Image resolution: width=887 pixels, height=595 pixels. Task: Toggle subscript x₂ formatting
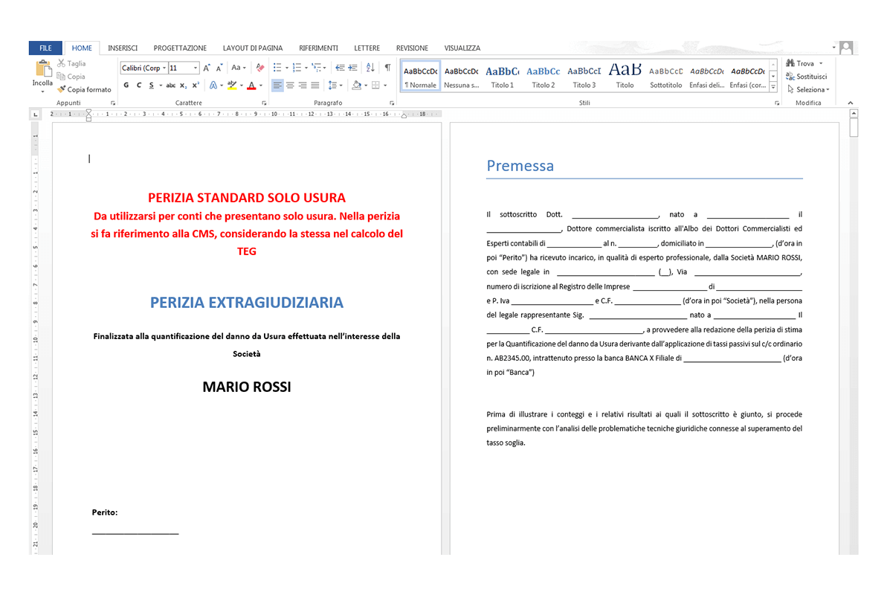[183, 86]
